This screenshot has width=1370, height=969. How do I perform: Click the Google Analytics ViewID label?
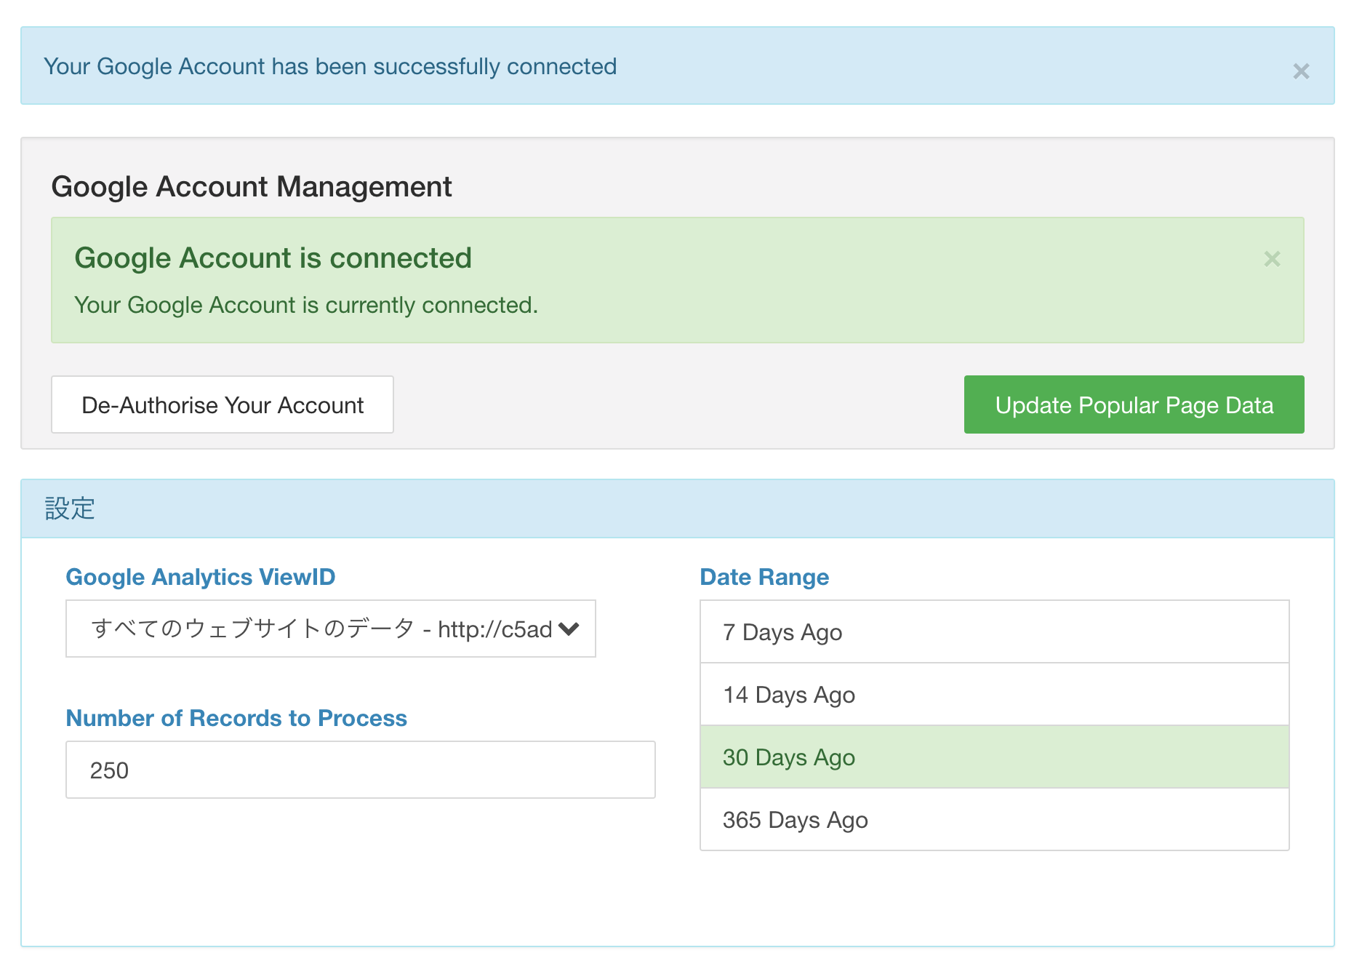[x=201, y=577]
